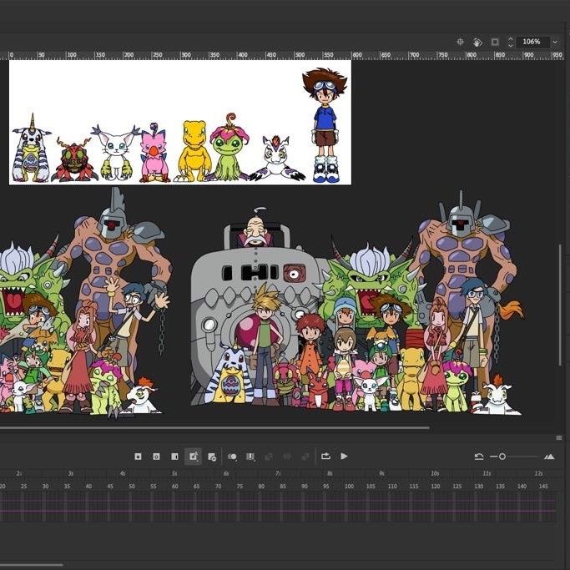The width and height of the screenshot is (570, 570).
Task: Open the stage zoom percentage dropdown
Action: (555, 43)
